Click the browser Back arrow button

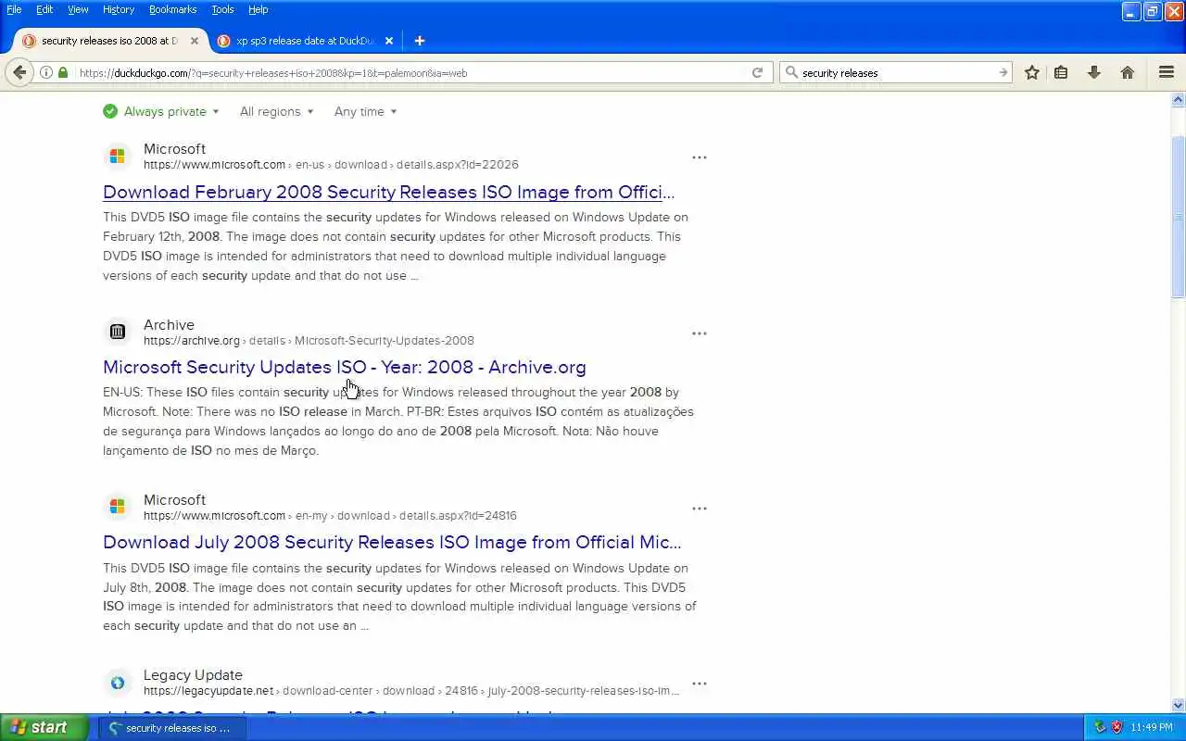coord(19,72)
